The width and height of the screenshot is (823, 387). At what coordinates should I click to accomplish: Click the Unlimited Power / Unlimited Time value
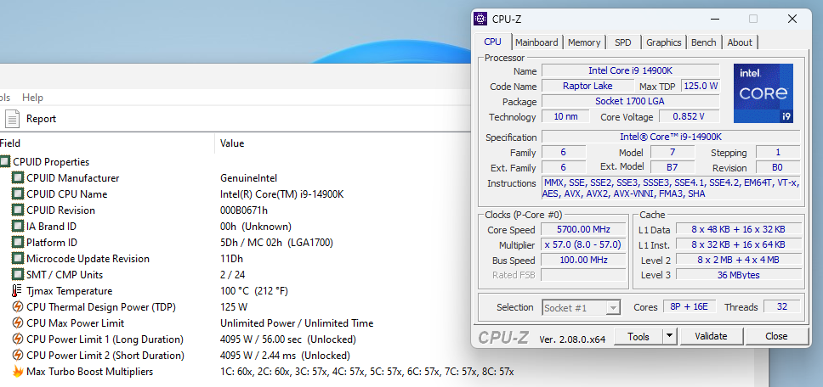coord(297,323)
